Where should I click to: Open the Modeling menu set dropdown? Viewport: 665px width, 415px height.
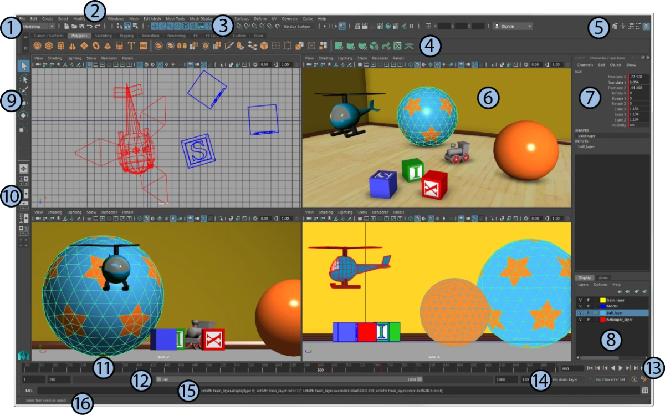pos(38,26)
